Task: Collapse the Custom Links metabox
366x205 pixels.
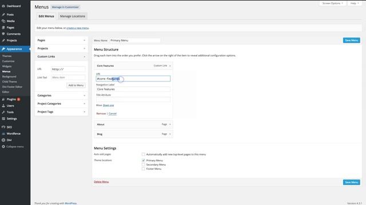Action: pos(84,56)
